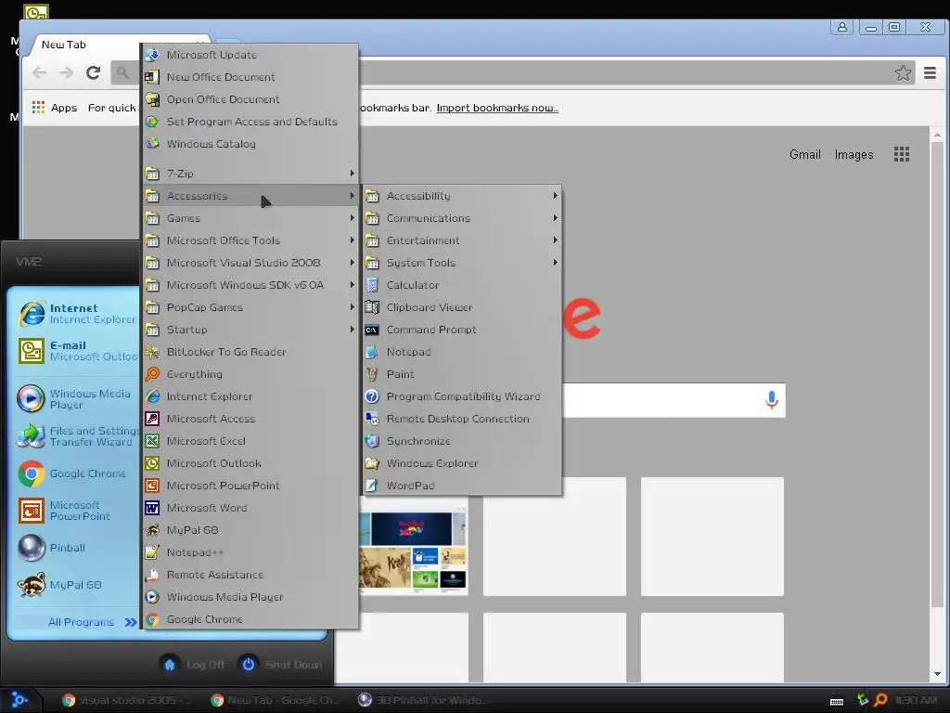Expand System Tools submenu
Image resolution: width=950 pixels, height=713 pixels.
tap(462, 263)
